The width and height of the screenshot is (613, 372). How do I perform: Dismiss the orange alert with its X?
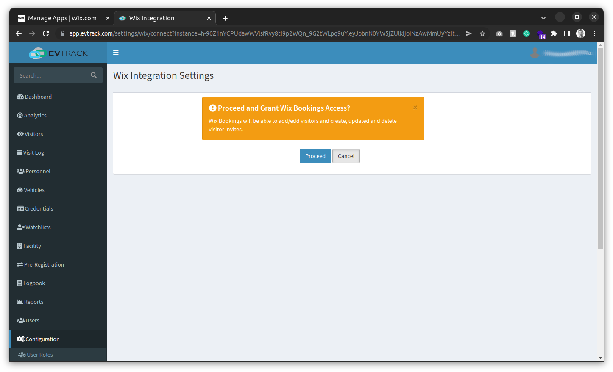click(415, 108)
